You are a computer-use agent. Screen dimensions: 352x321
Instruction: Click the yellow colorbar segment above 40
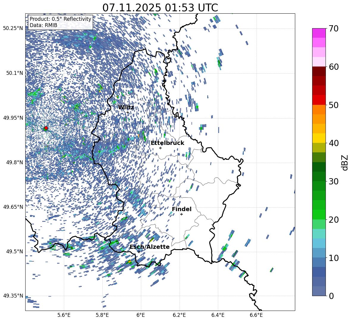tap(319, 138)
